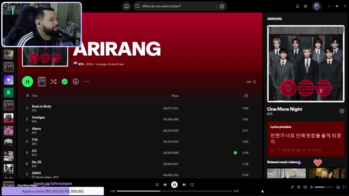This screenshot has width=349, height=196.
Task: Open the large ARIRANG cover in Now Playing
Action: [306, 64]
